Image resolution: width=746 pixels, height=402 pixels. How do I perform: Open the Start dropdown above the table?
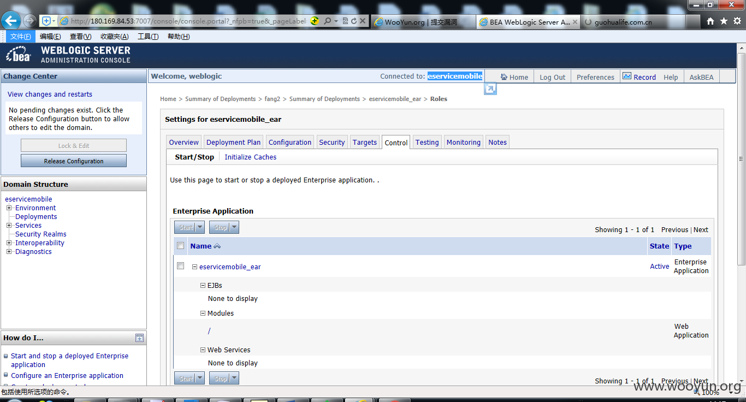[x=199, y=227]
